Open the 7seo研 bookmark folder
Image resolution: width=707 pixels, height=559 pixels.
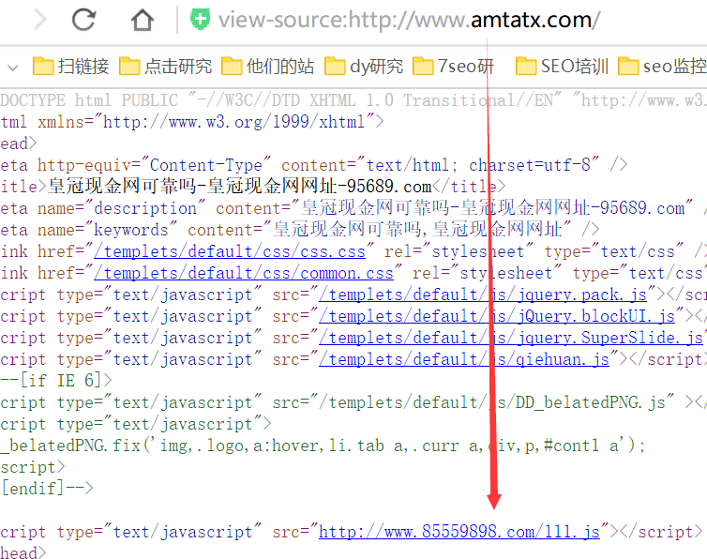tap(454, 67)
